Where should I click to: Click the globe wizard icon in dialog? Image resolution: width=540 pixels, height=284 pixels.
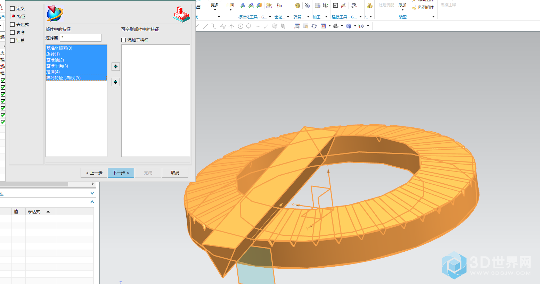coord(55,14)
